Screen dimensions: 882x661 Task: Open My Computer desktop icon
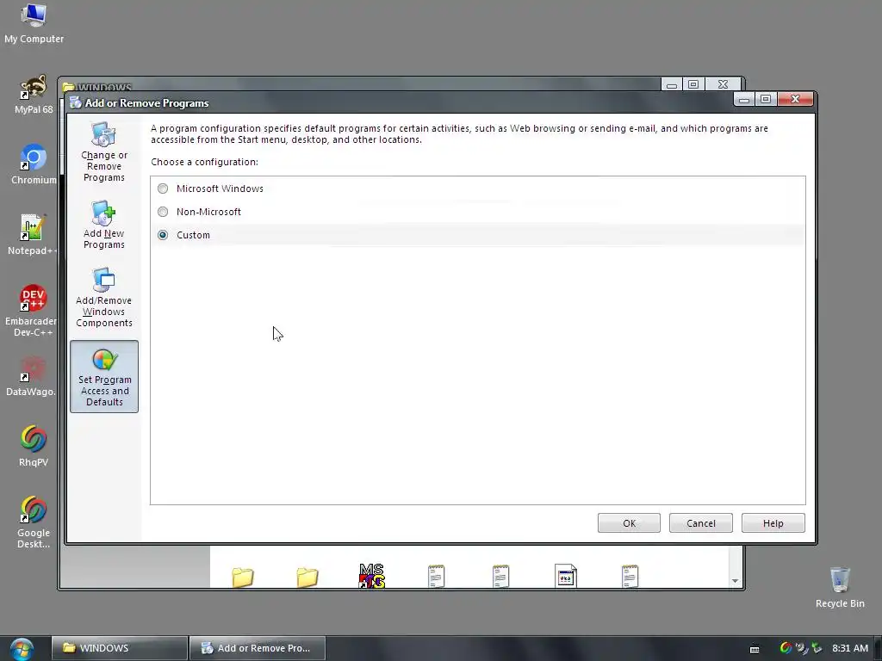[34, 23]
